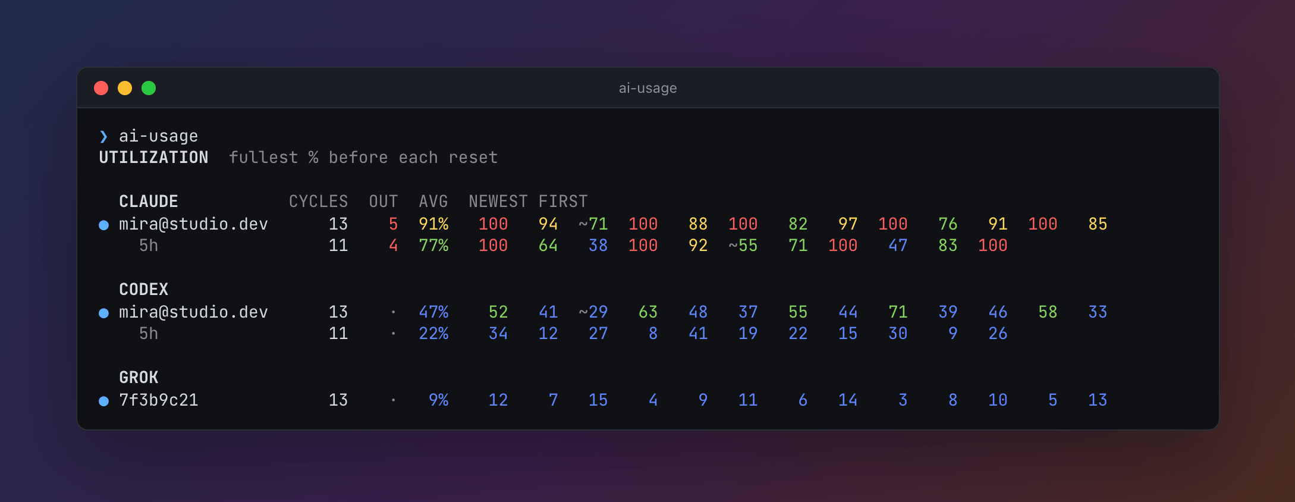Click the yellow "88" value in Claude's row
The width and height of the screenshot is (1295, 502).
point(698,224)
